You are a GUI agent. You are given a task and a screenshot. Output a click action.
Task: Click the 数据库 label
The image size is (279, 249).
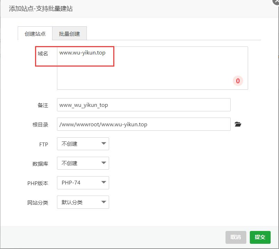pos(40,164)
